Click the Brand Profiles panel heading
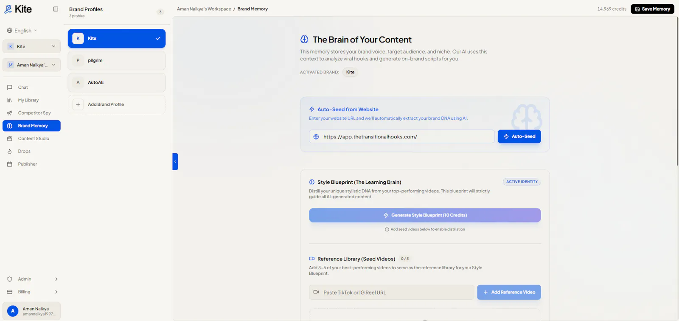Image resolution: width=679 pixels, height=321 pixels. pyautogui.click(x=86, y=9)
